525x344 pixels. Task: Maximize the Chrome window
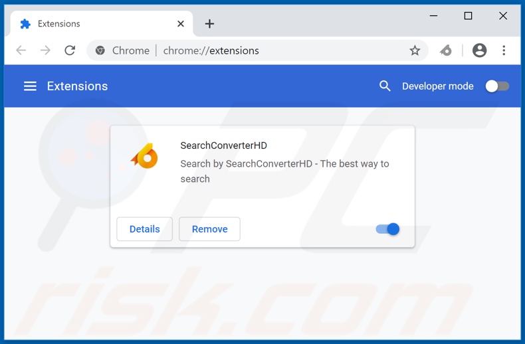point(468,16)
